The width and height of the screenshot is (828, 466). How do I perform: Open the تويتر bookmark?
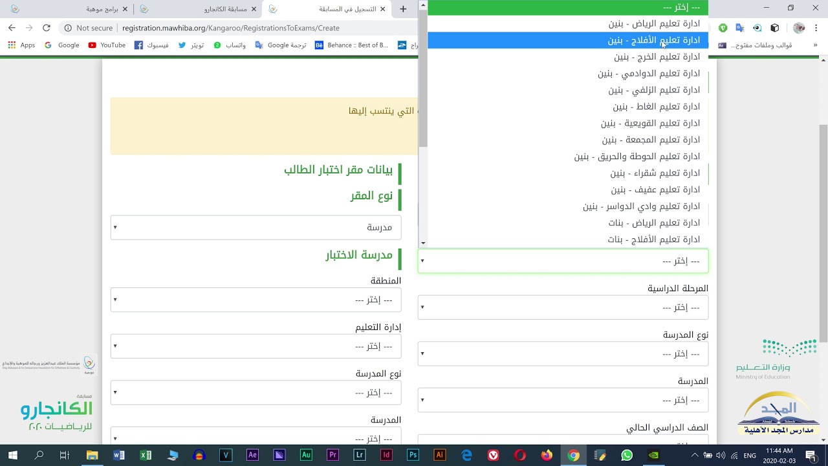coord(191,45)
